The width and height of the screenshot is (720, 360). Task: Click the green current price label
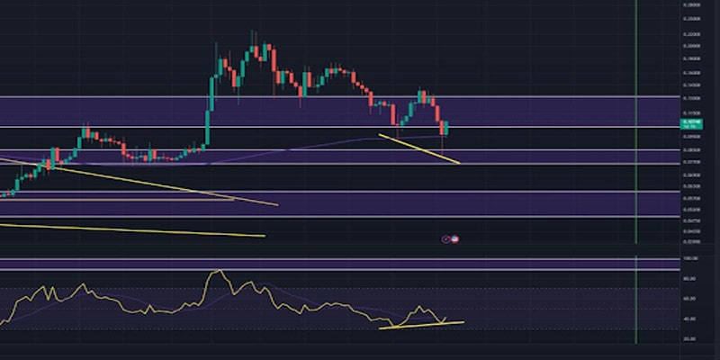point(690,124)
